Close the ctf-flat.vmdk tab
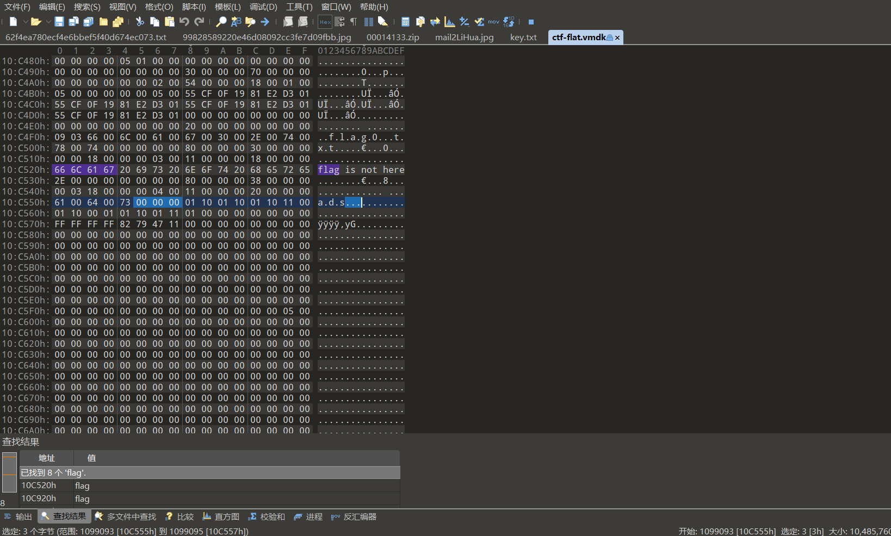This screenshot has width=891, height=536. tap(617, 38)
